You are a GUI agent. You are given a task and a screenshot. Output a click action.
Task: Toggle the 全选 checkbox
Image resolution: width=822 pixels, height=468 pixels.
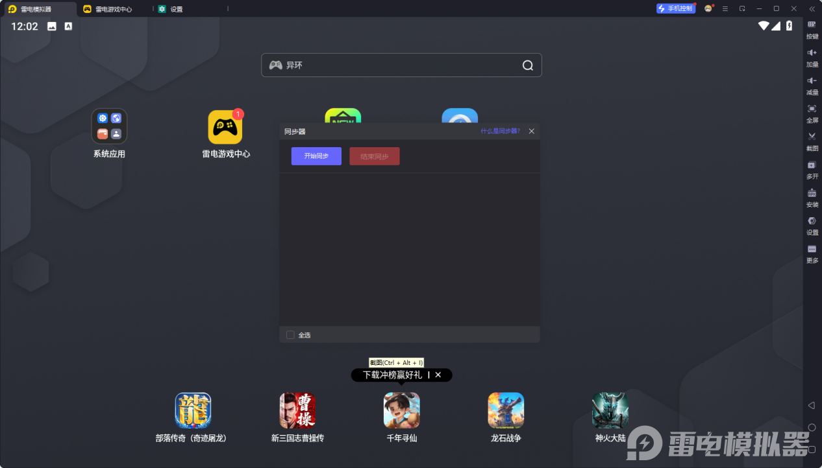(x=290, y=334)
